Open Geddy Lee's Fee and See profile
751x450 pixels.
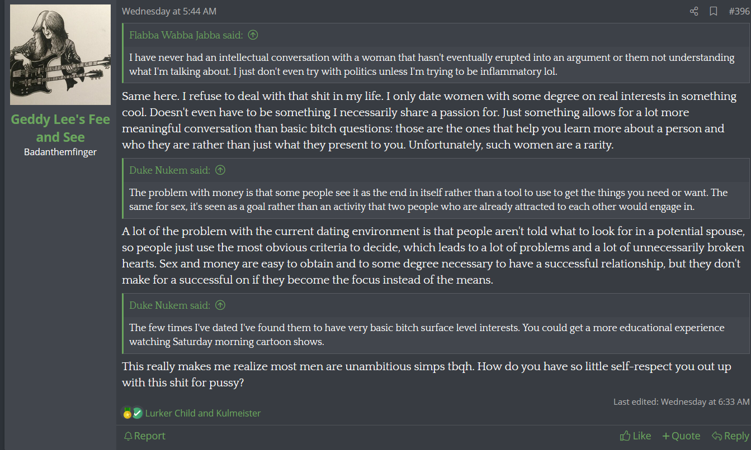click(x=60, y=128)
